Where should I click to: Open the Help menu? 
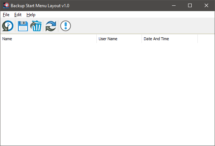click(x=31, y=15)
